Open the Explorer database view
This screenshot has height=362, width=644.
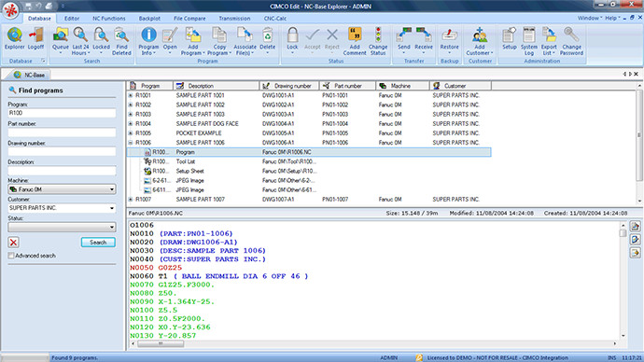pos(14,38)
